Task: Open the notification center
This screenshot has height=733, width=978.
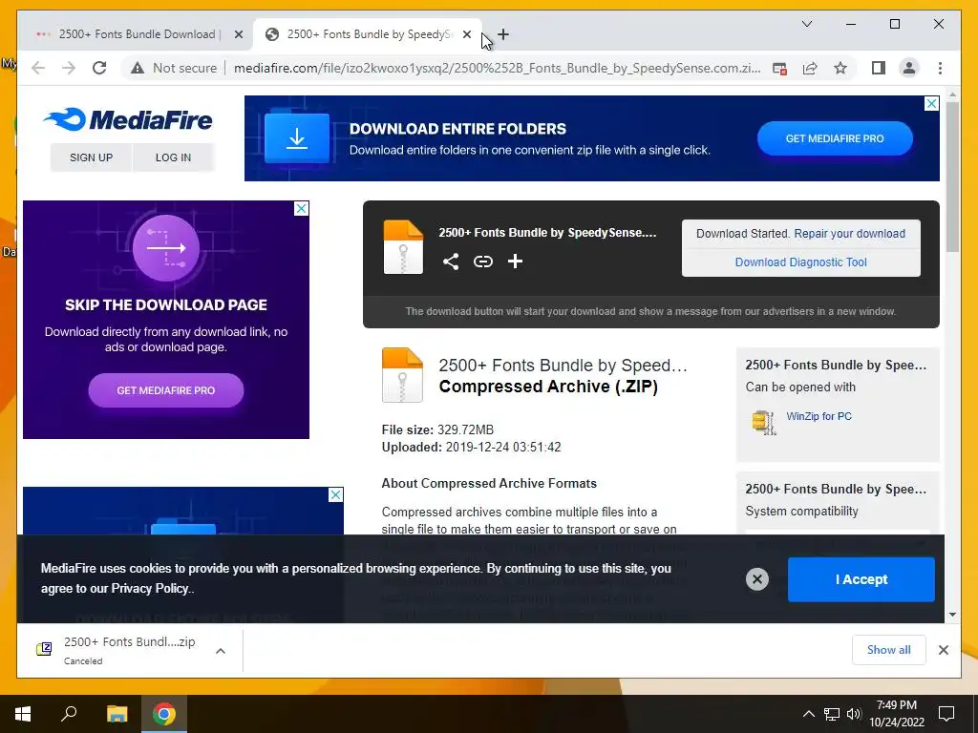Action: point(946,714)
